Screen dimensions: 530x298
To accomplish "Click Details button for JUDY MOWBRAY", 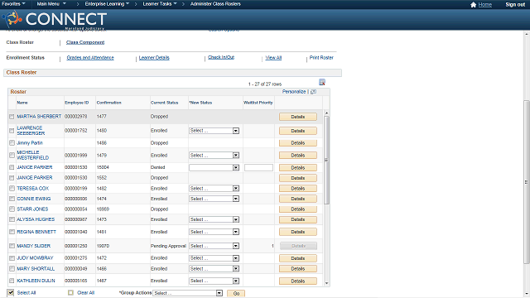I will tap(298, 258).
